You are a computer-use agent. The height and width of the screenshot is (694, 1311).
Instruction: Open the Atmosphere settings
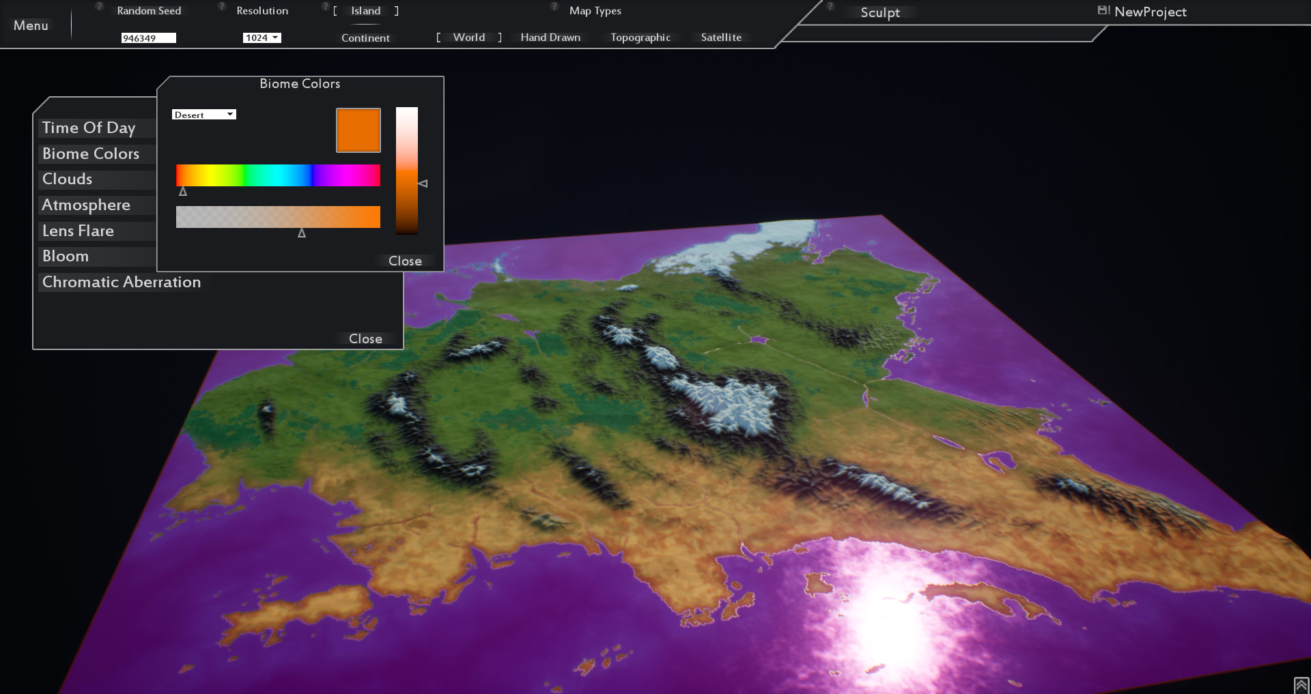[x=85, y=205]
